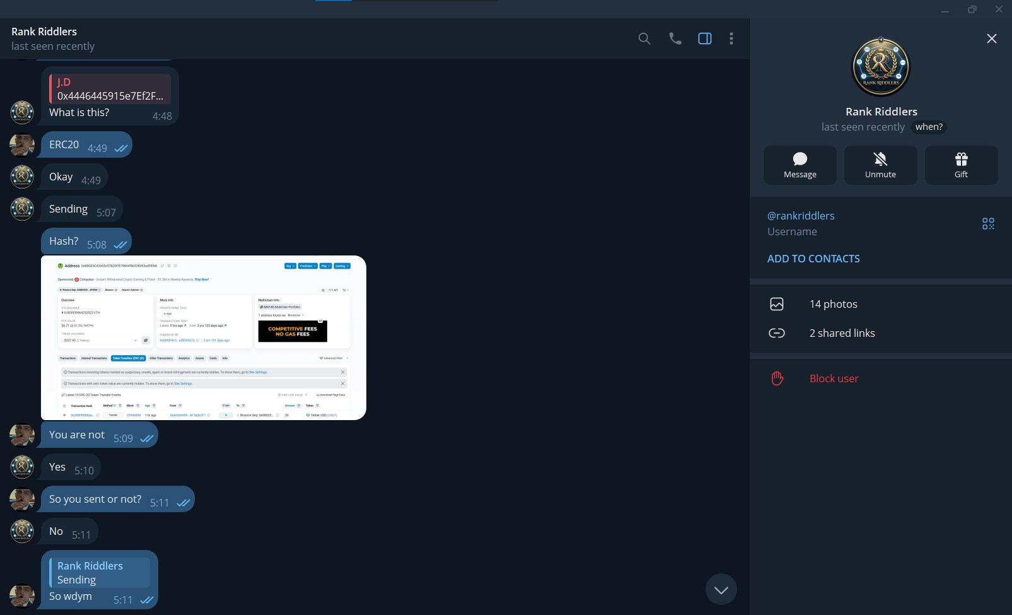Open the 14 photos media list
Screen dimensions: 1012x615
[881, 304]
